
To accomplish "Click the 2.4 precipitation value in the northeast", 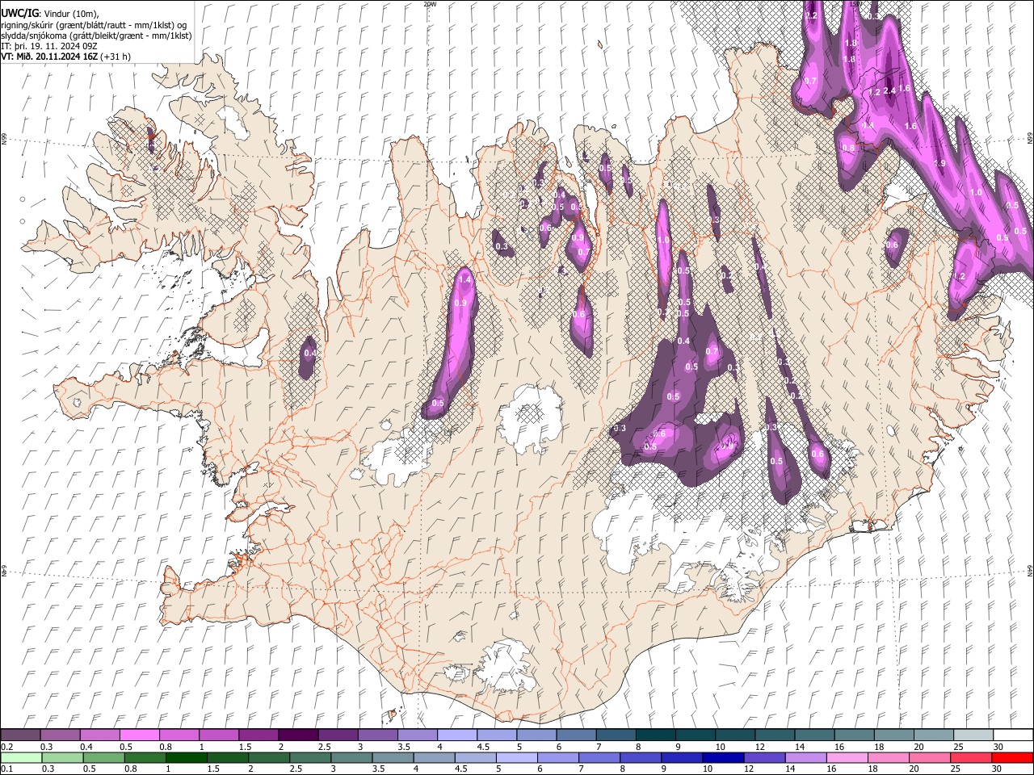I will click(x=889, y=90).
